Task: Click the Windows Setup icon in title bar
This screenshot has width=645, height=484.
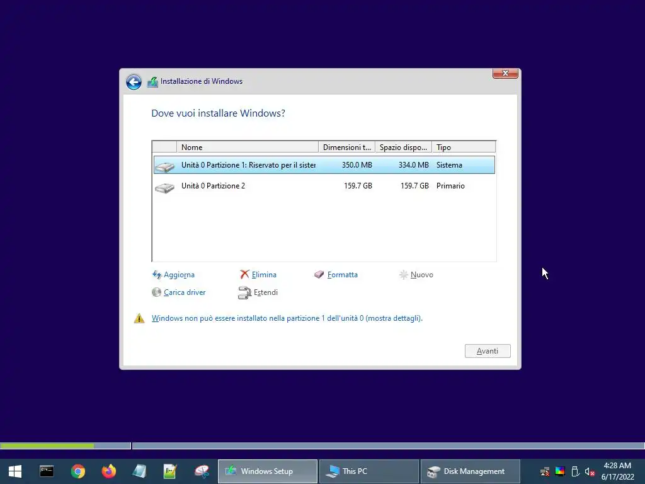Action: [152, 81]
